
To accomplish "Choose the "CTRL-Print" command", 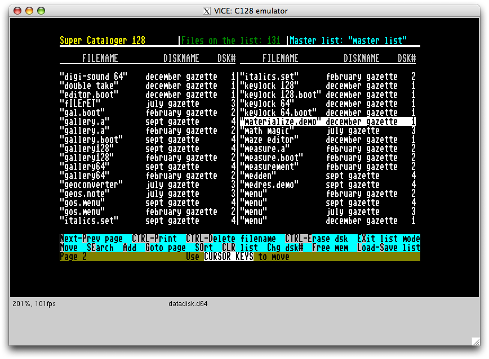I will 154,239.
